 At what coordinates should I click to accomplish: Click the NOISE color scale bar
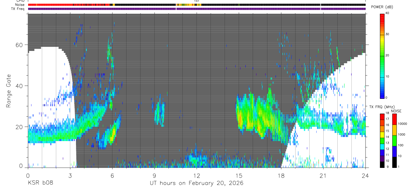[395, 140]
